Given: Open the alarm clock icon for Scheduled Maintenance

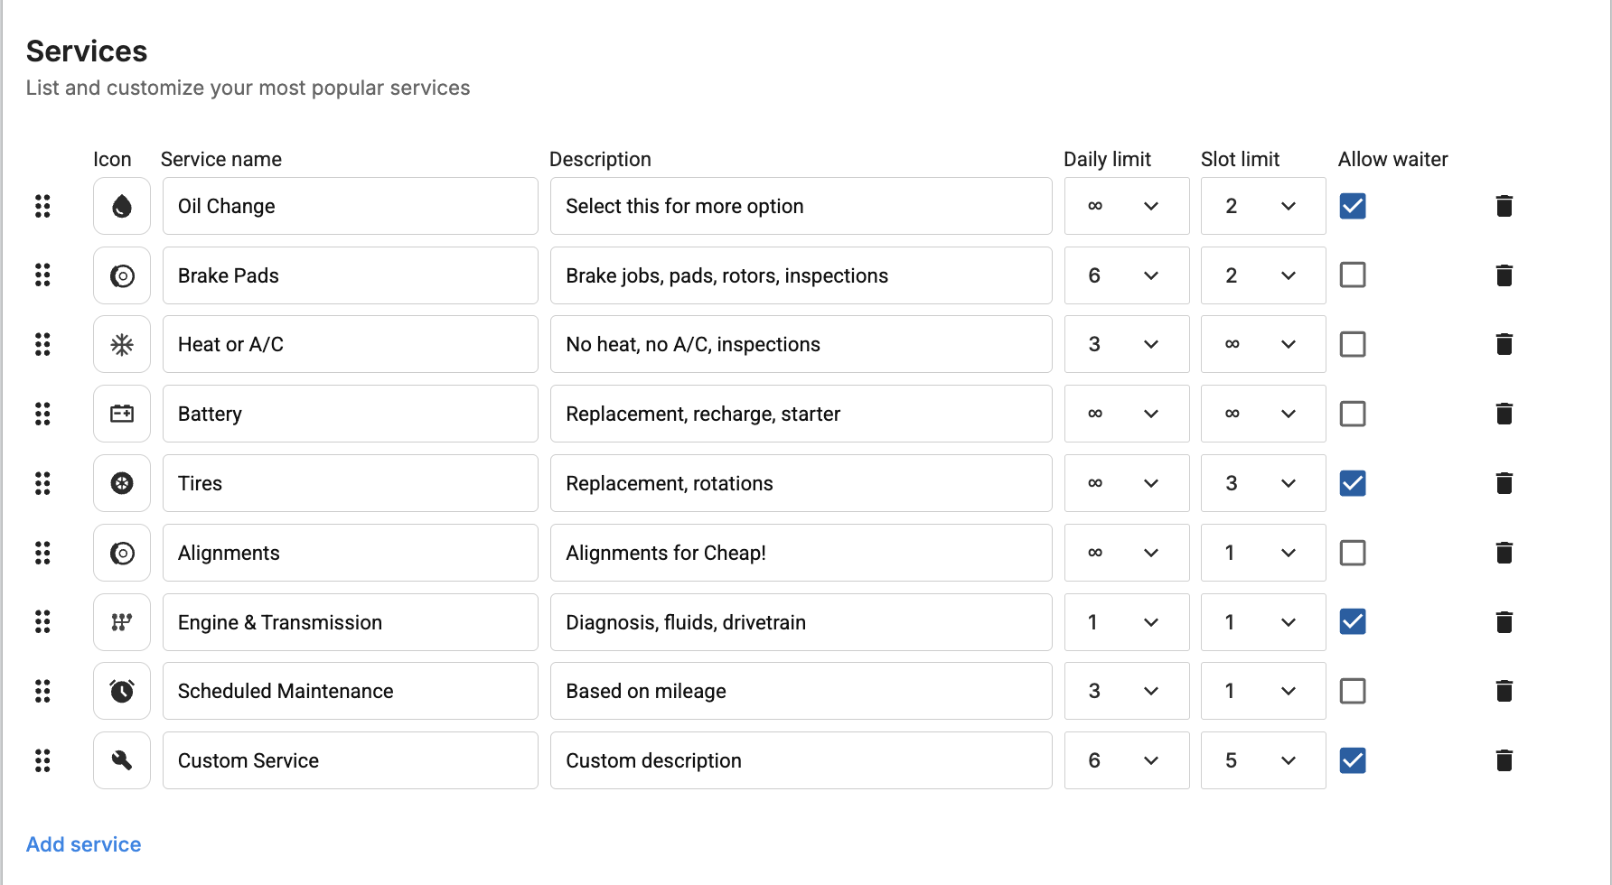Looking at the screenshot, I should [122, 691].
